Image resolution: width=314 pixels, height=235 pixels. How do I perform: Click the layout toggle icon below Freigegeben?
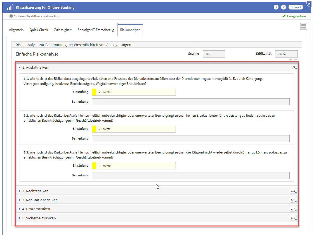point(304,27)
